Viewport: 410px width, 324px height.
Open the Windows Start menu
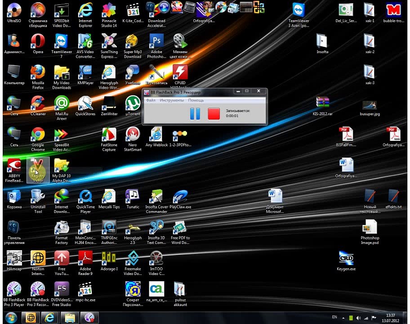coord(11,318)
